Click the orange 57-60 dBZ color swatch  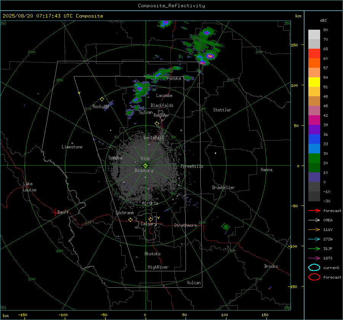click(314, 63)
